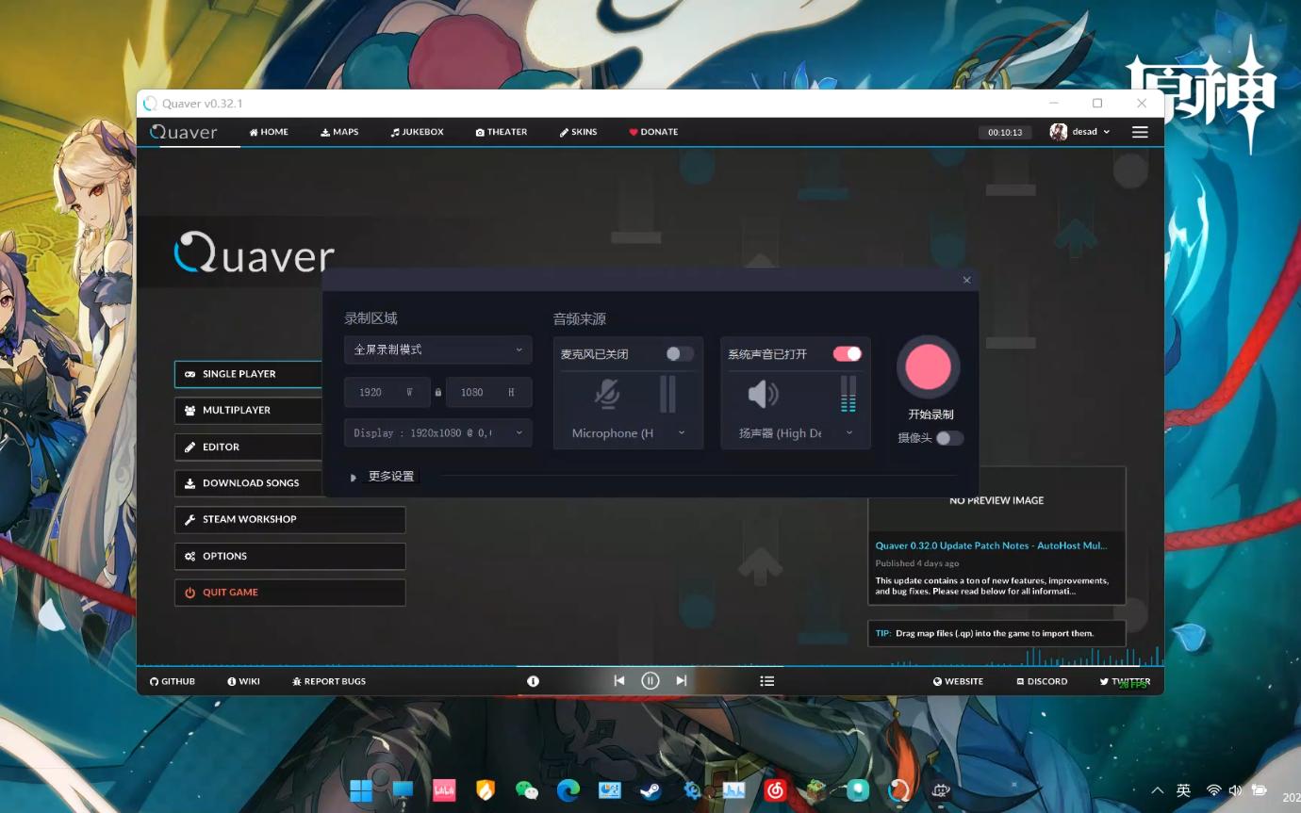Viewport: 1301px width, 813px height.
Task: Open the SKINS menu
Action: [578, 132]
